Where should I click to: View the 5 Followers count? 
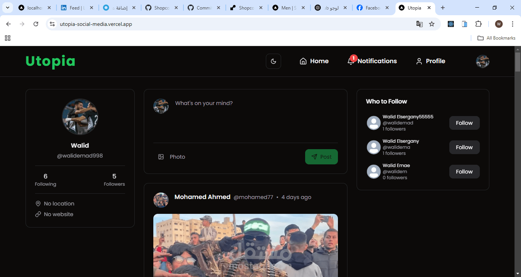(x=114, y=180)
